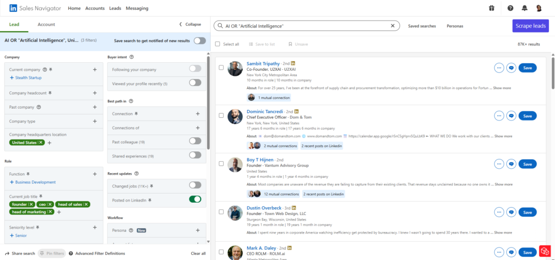Screen dimensions: 555x260
Task: Open Advanced Filter Definitions
Action: (97, 254)
